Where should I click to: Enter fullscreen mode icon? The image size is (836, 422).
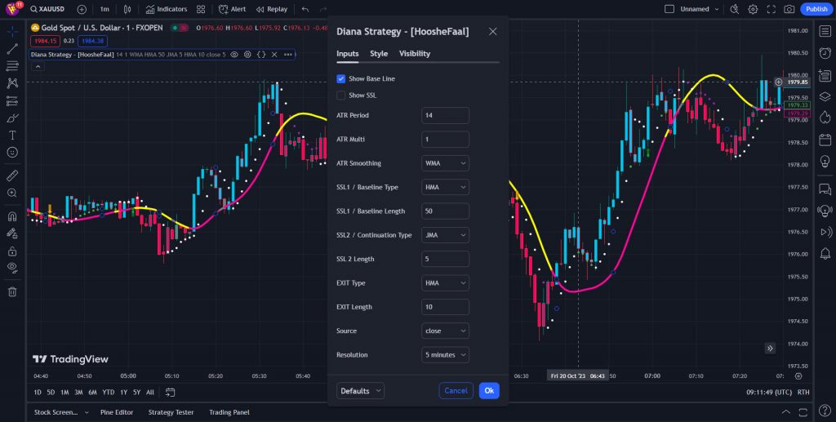771,9
